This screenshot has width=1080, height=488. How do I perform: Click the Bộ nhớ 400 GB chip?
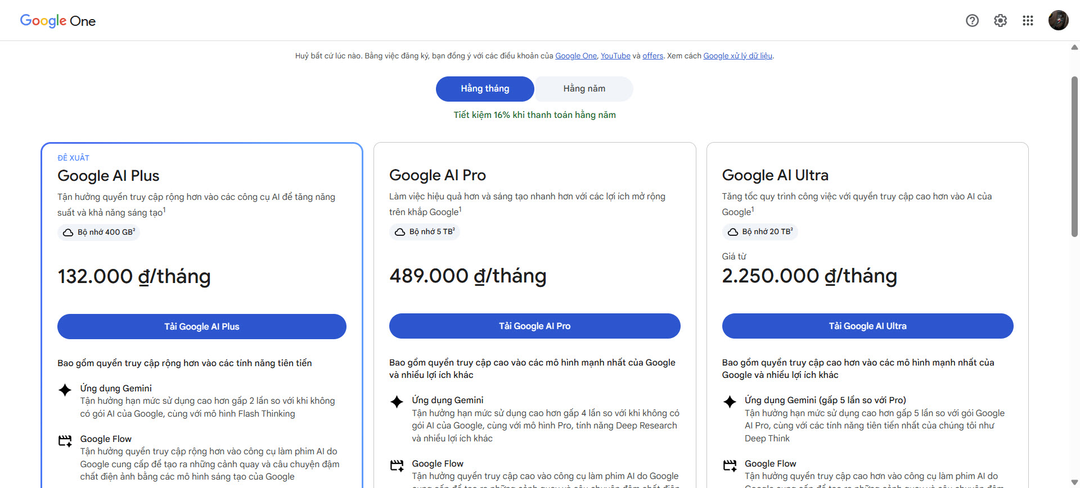[x=98, y=232]
